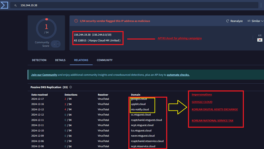264x149 pixels.
Task: Click the Reanalyze button
Action: click(x=234, y=21)
